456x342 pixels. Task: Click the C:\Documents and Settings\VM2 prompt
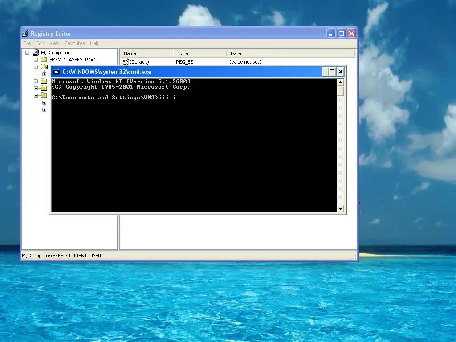pyautogui.click(x=105, y=98)
